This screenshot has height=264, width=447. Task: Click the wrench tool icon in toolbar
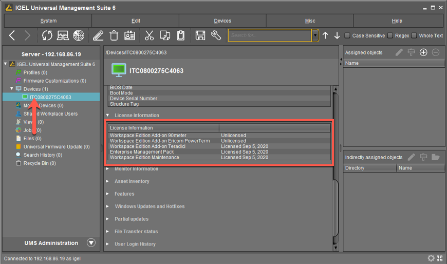(x=216, y=35)
